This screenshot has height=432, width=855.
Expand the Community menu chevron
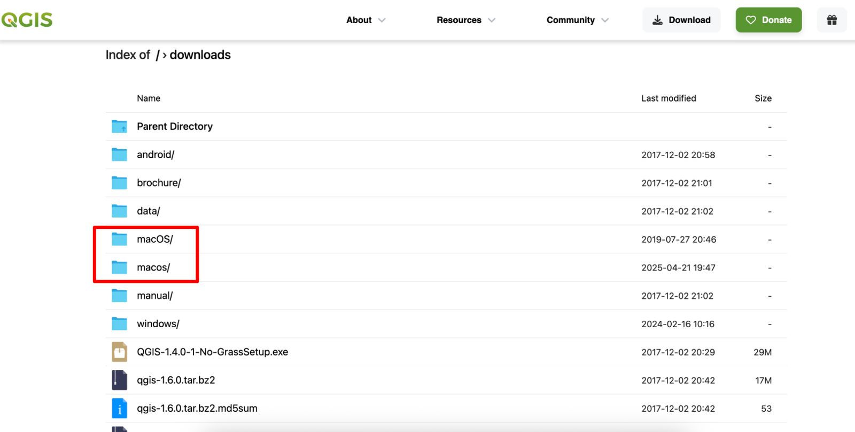[605, 20]
